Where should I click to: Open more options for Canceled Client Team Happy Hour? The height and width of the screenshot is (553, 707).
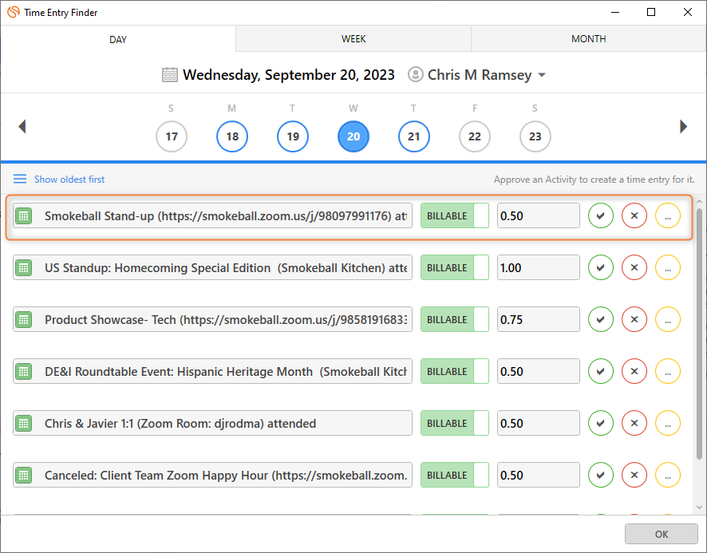(667, 475)
